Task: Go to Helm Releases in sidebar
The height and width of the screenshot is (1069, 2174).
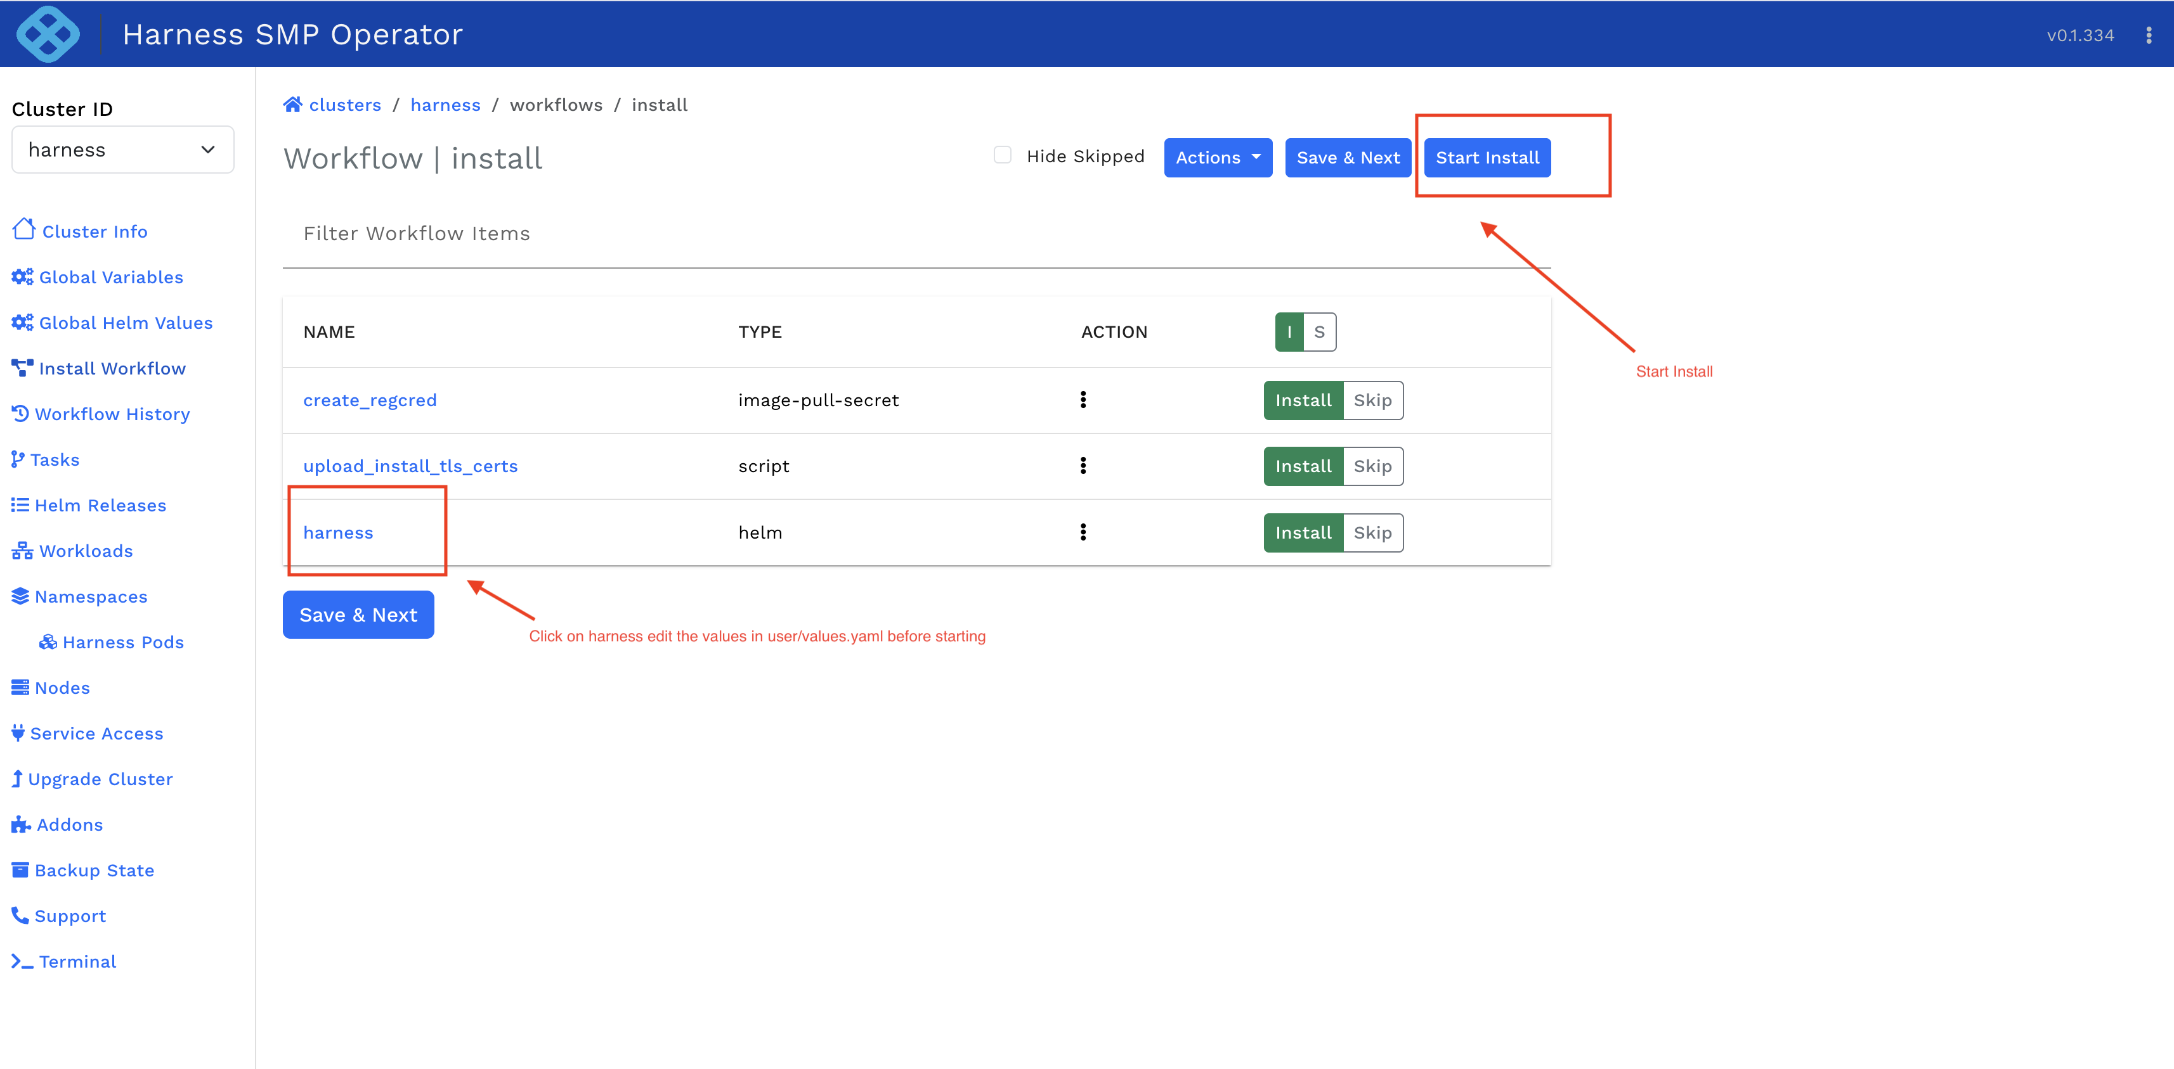Action: (x=100, y=505)
